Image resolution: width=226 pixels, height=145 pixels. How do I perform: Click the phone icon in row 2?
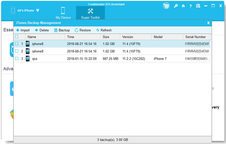point(28,51)
